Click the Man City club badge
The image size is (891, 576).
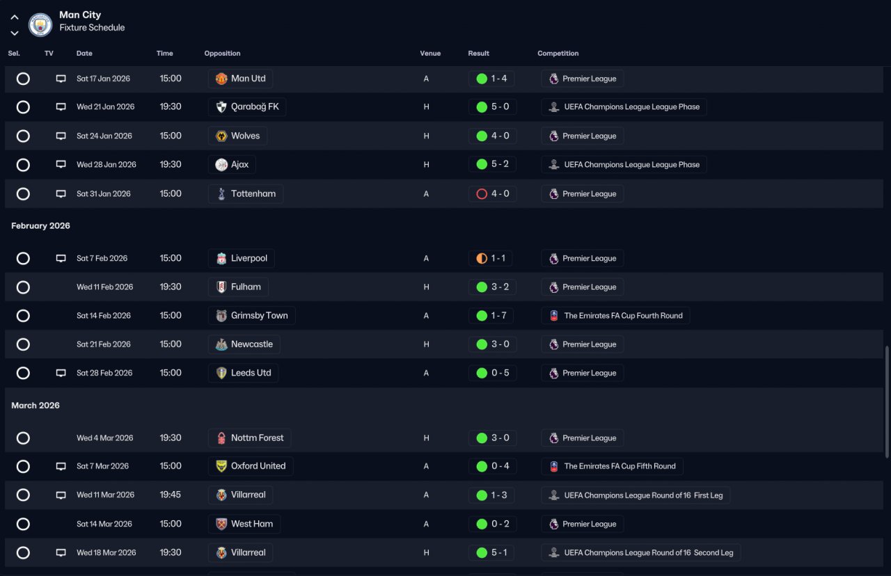point(40,25)
